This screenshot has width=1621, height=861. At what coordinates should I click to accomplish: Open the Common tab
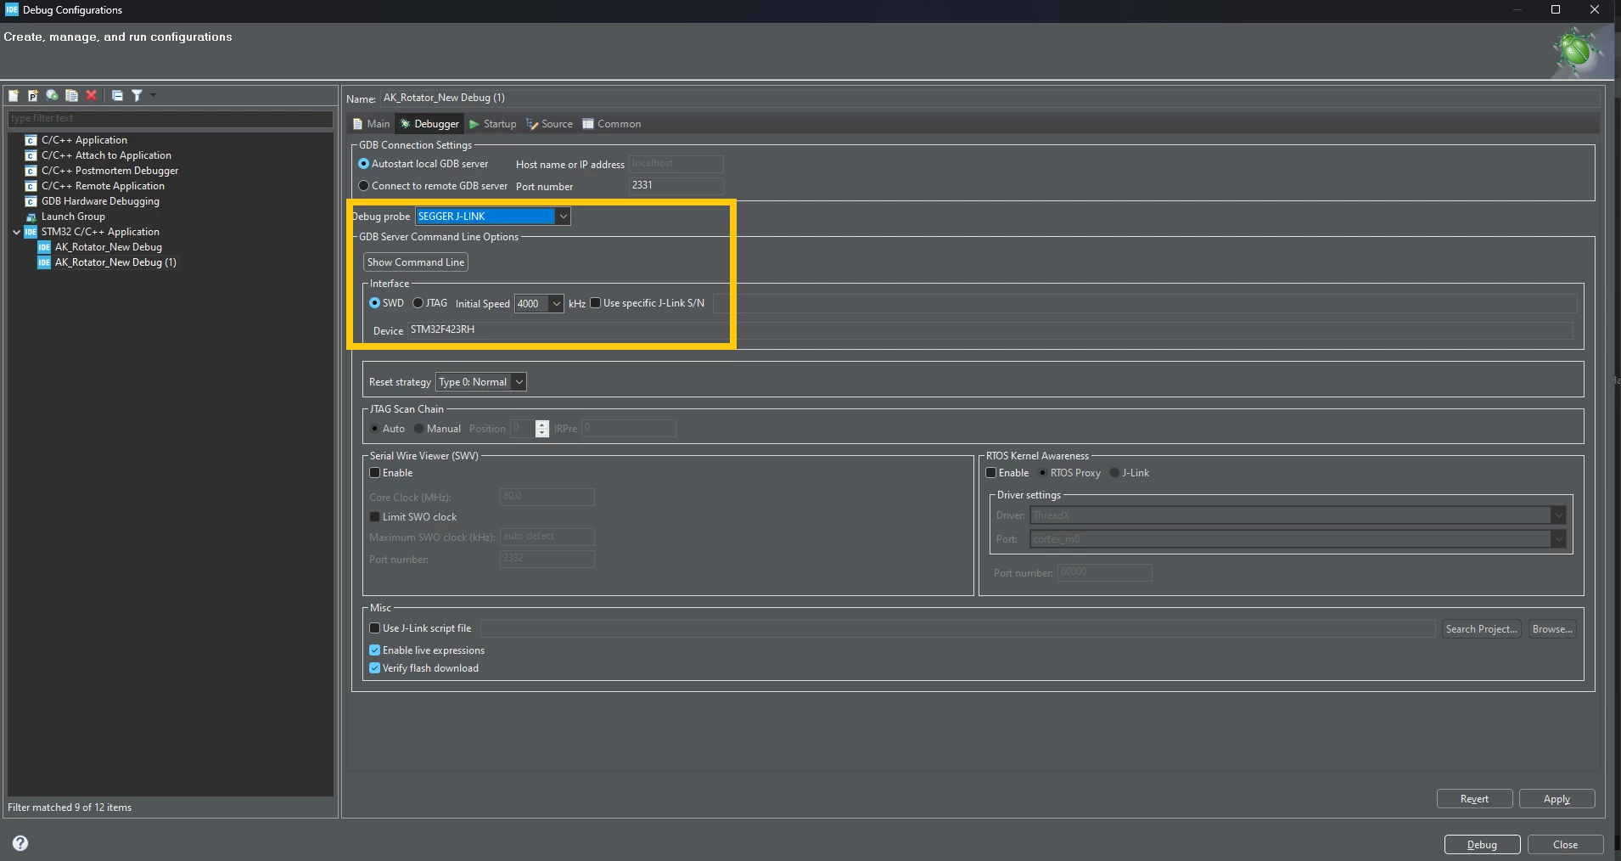[612, 124]
